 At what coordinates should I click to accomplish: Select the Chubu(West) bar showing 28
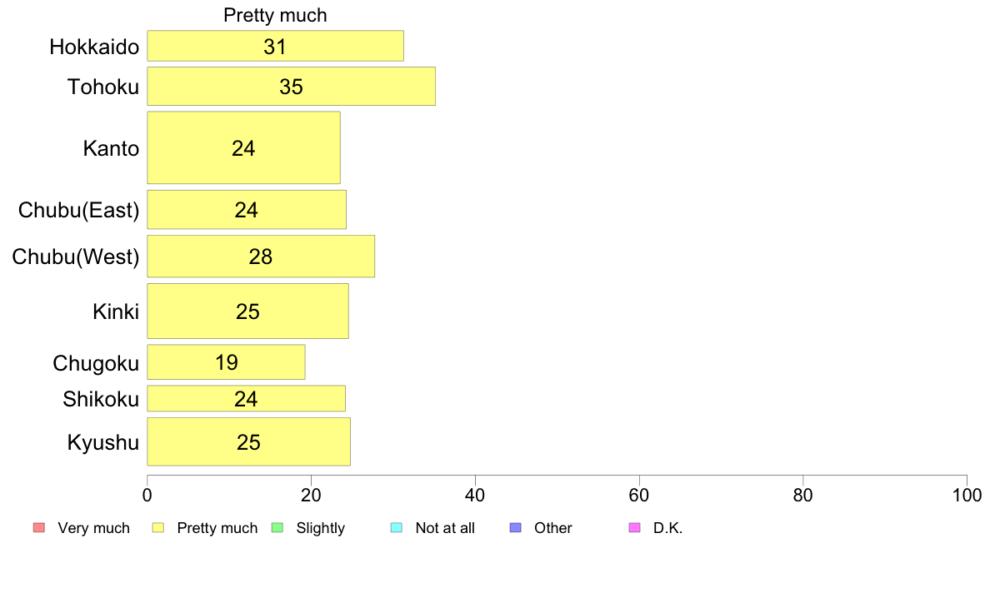point(261,257)
